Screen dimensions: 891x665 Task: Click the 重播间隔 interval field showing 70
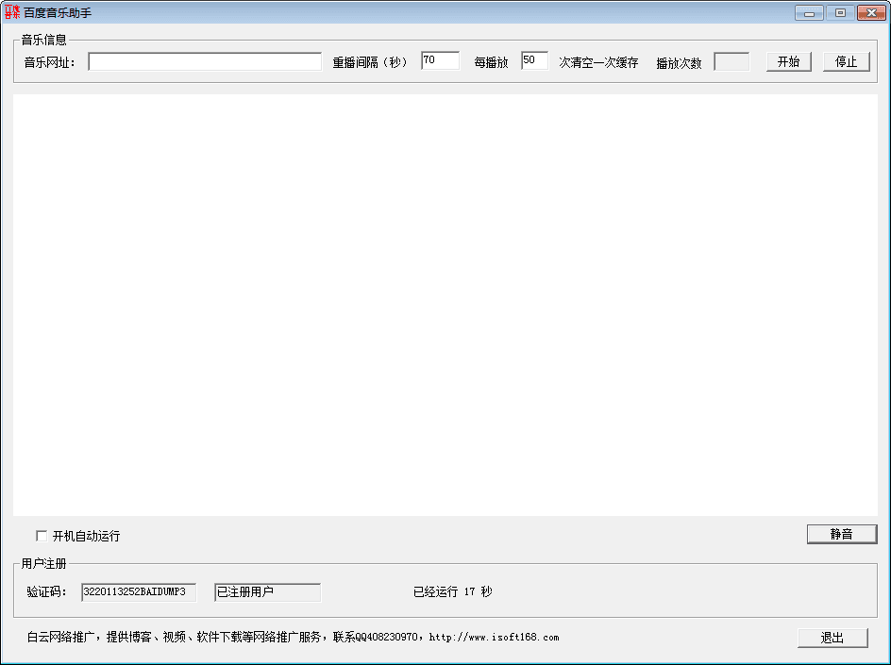(440, 59)
